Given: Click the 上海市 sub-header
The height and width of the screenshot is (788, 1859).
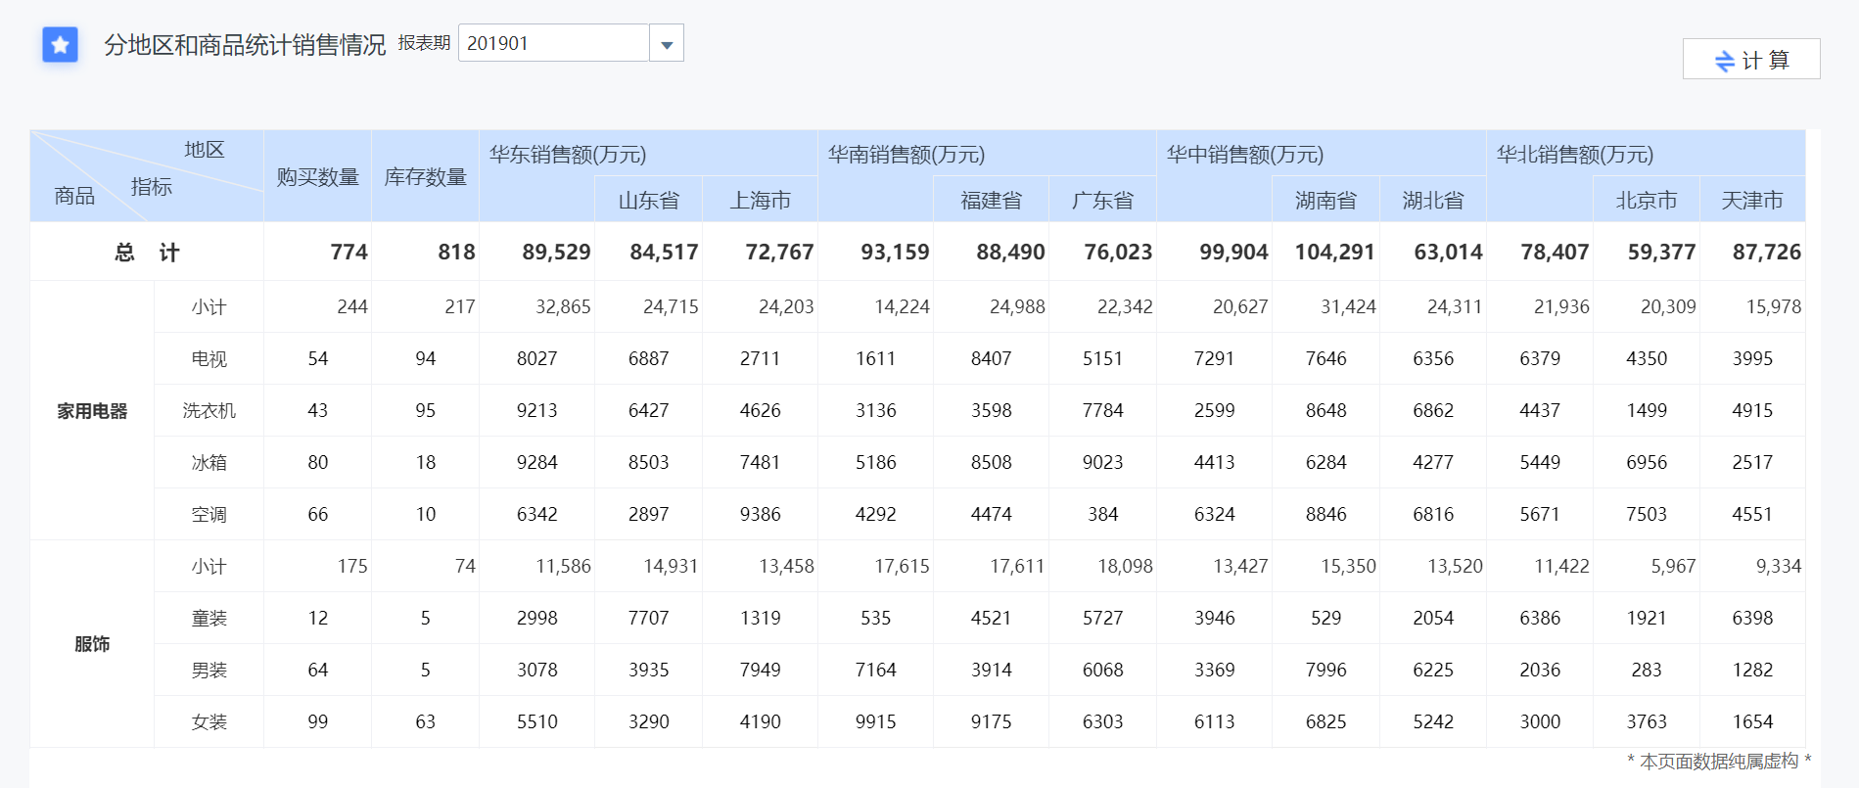Looking at the screenshot, I should pos(761,200).
